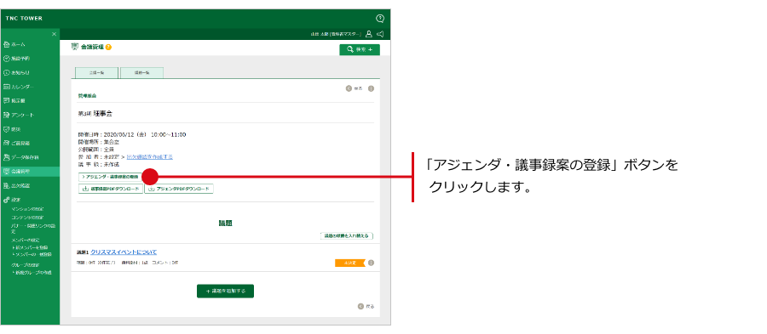This screenshot has width=767, height=334.
Task: Expand the 検索 + search panel button
Action: [x=360, y=50]
